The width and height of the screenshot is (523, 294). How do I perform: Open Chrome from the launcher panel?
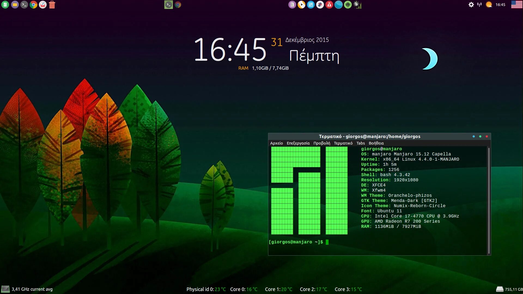click(x=34, y=5)
